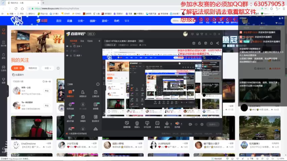Open the 视频 dropdown in Douyu navigation
Screen dimensions: 287x161
[x=93, y=21]
